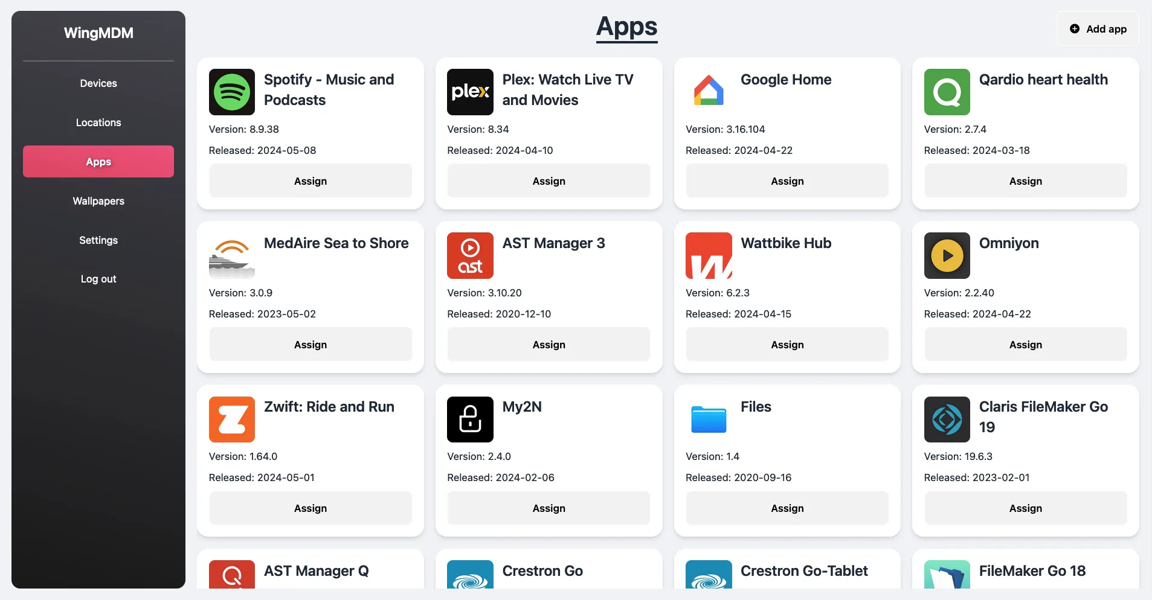1152x600 pixels.
Task: Open the Qardio heart health icon
Action: pyautogui.click(x=947, y=92)
